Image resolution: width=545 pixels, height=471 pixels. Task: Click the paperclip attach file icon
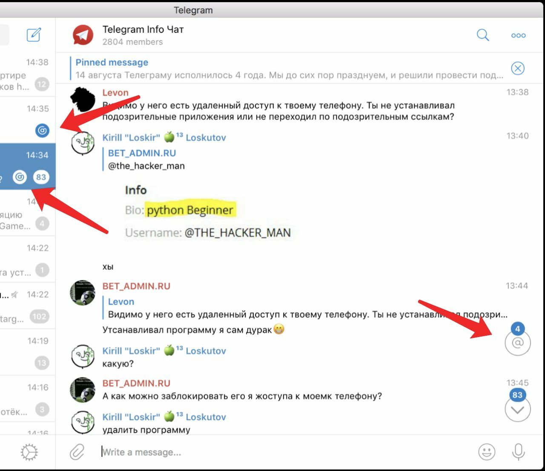pos(77,452)
